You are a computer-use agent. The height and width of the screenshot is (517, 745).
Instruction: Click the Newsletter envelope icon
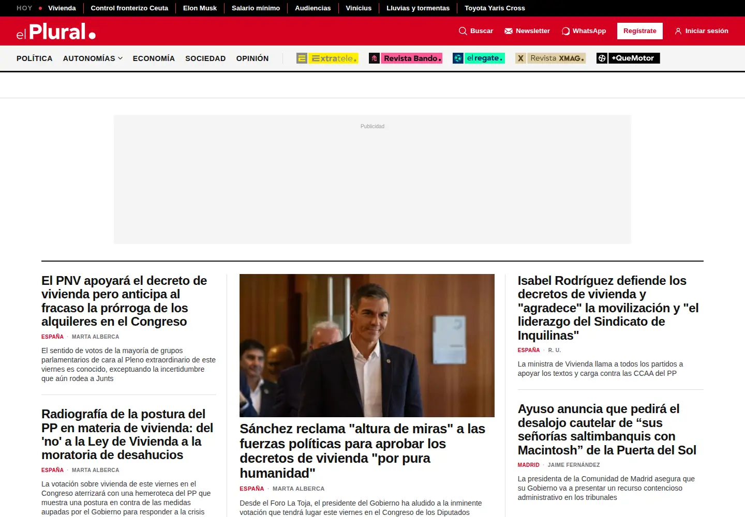(509, 31)
